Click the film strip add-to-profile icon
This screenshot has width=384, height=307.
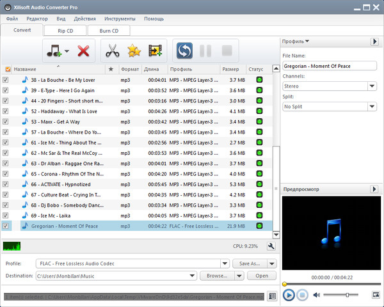pyautogui.click(x=155, y=51)
